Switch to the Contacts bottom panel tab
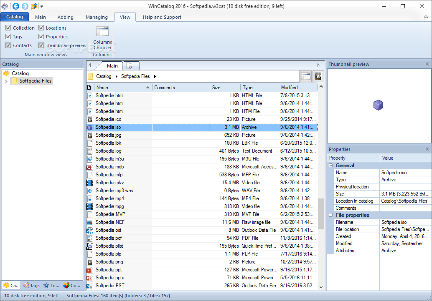Screen dimensions: 432x301 [72, 286]
